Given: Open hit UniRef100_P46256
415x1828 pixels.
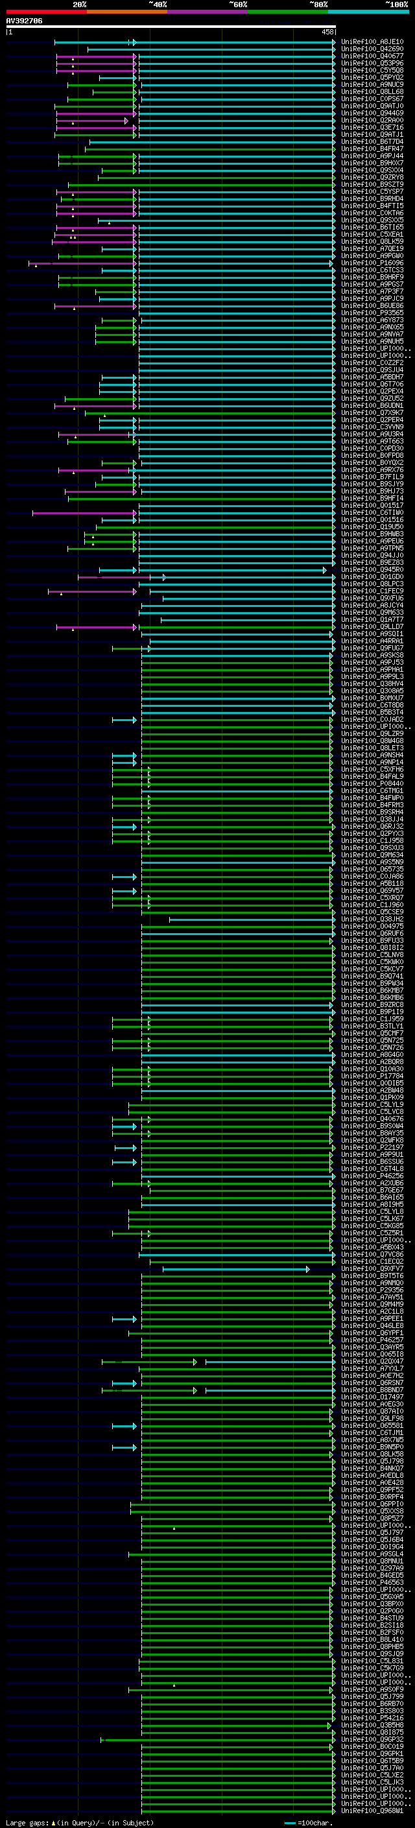Looking at the screenshot, I should [372, 1176].
